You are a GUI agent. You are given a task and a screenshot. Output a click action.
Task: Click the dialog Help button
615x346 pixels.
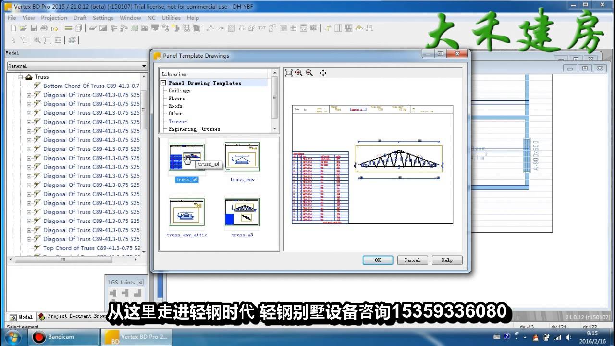pyautogui.click(x=447, y=260)
